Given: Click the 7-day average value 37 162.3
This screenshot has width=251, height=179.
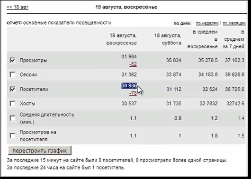Looking at the screenshot, I should 235,60.
